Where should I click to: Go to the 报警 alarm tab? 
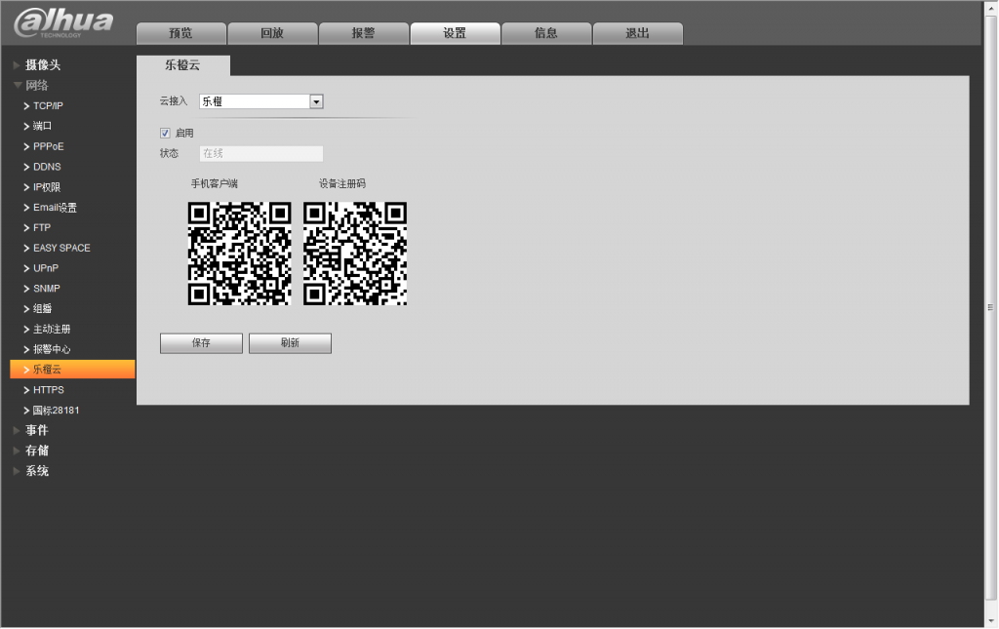coord(363,33)
